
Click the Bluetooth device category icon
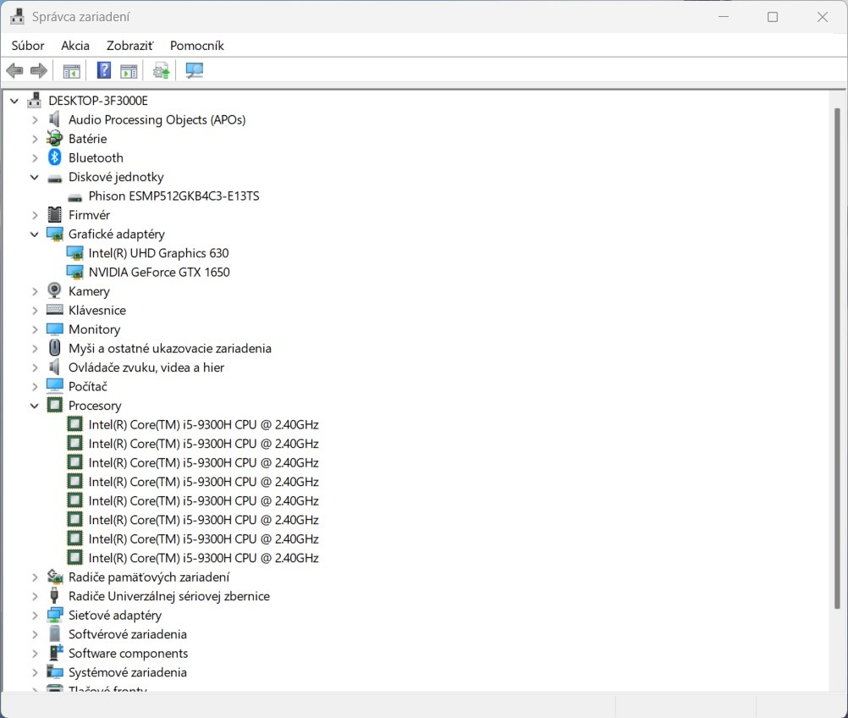(55, 157)
